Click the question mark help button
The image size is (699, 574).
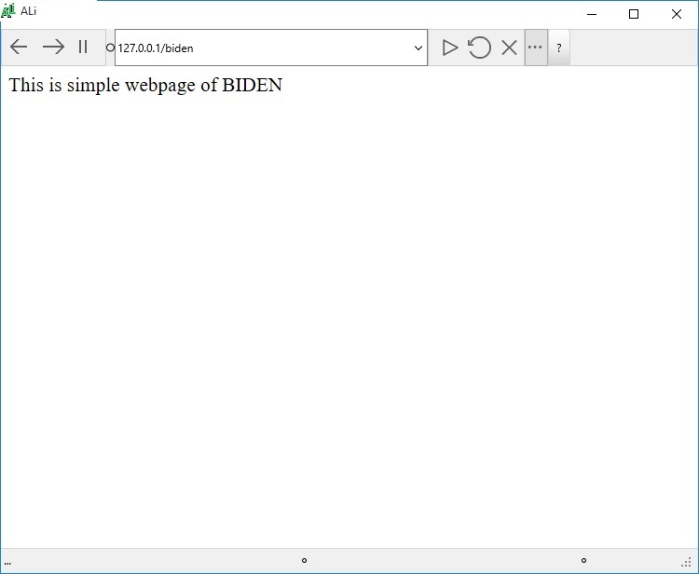(x=559, y=48)
